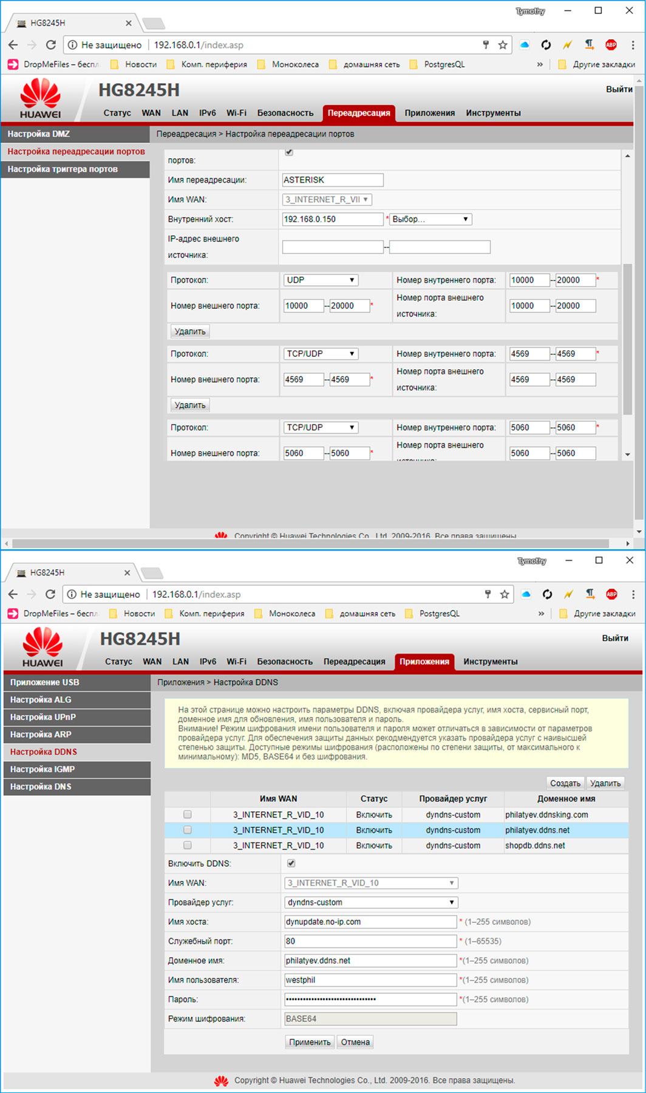Screen dimensions: 646x1093
Task: Toggle the Включить DDNS checkbox
Action: (291, 863)
